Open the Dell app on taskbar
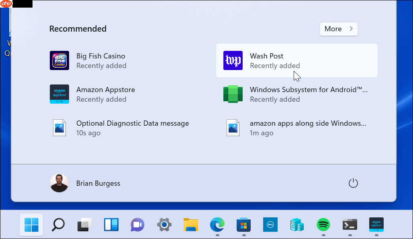The height and width of the screenshot is (239, 413). click(x=270, y=225)
